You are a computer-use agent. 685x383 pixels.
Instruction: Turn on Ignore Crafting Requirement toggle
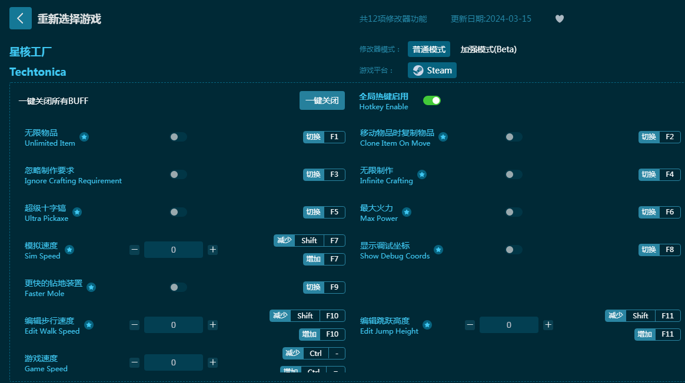(178, 174)
